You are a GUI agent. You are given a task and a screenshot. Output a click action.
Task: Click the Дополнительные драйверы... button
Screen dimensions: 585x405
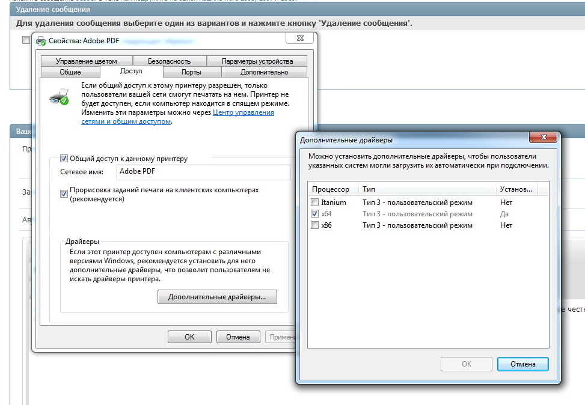pos(217,297)
